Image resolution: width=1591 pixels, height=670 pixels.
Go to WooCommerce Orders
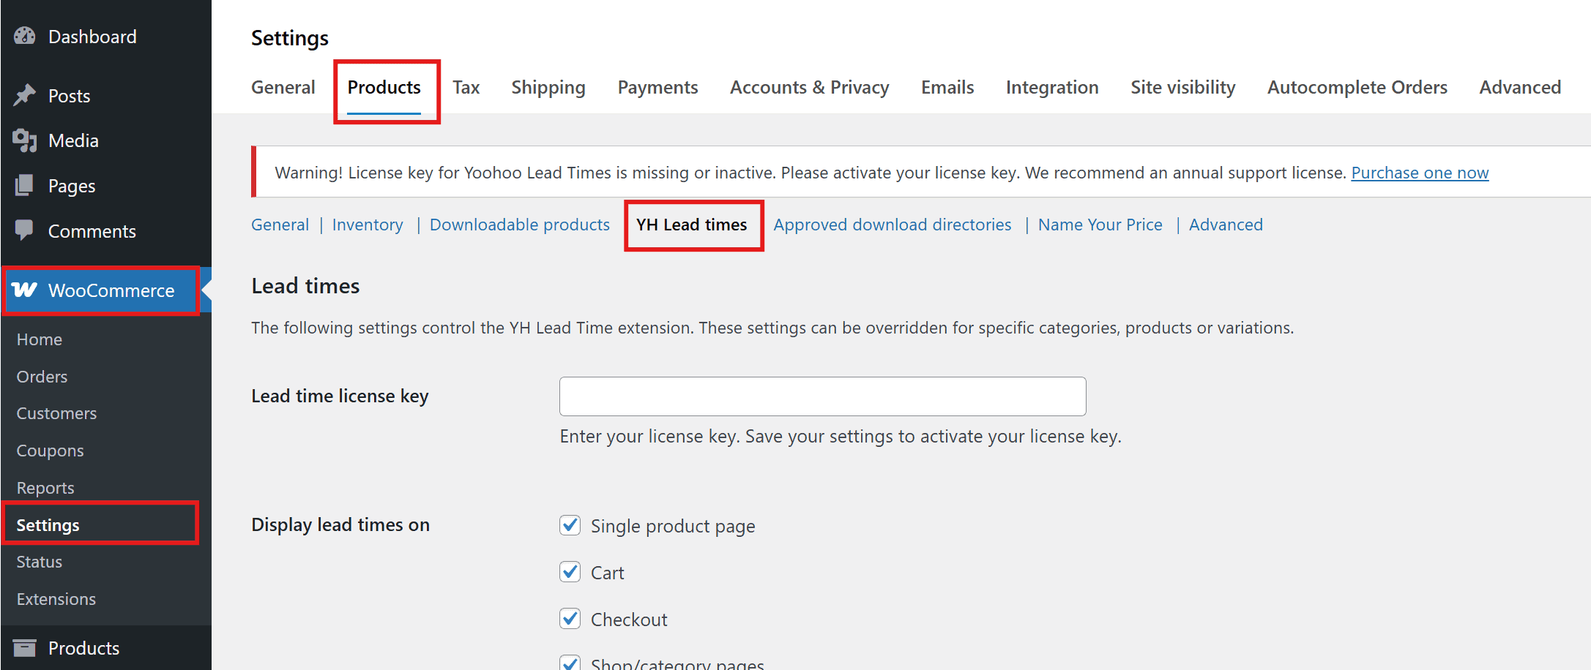[42, 377]
